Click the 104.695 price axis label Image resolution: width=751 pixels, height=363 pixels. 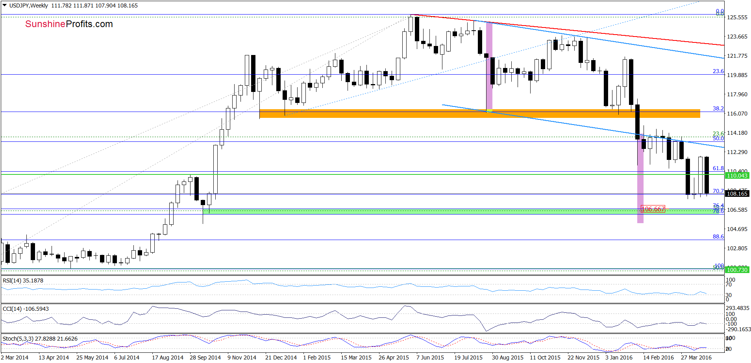[737, 229]
